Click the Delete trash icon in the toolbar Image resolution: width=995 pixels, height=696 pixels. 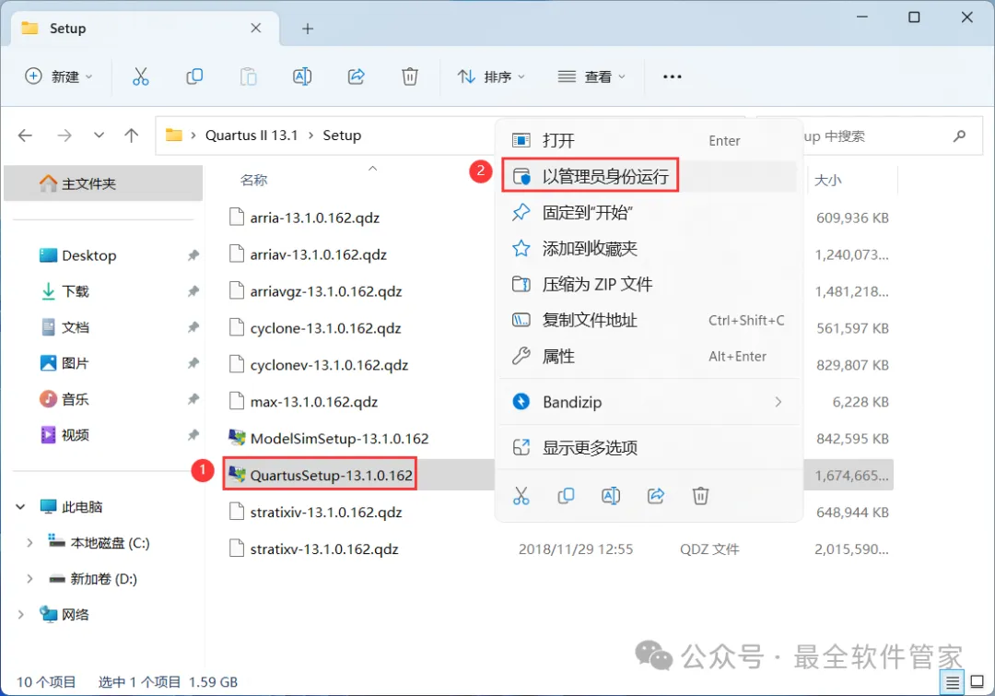pos(410,77)
